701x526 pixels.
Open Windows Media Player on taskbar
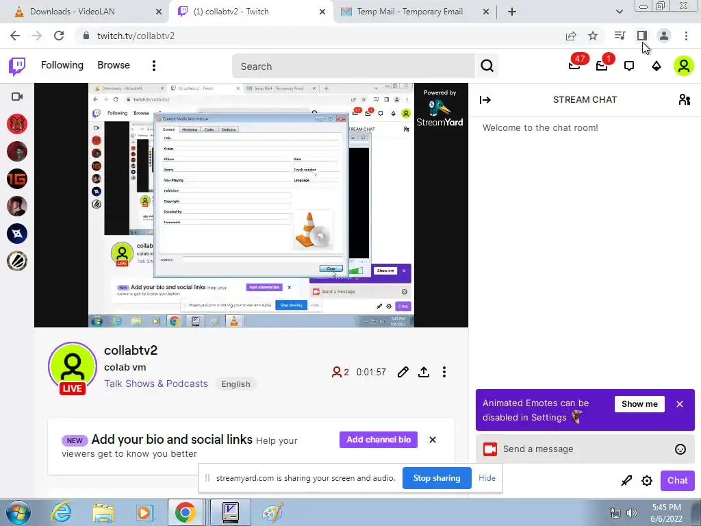[144, 513]
